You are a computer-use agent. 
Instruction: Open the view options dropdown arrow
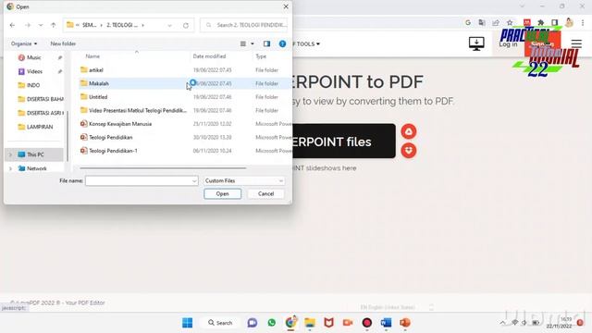253,43
